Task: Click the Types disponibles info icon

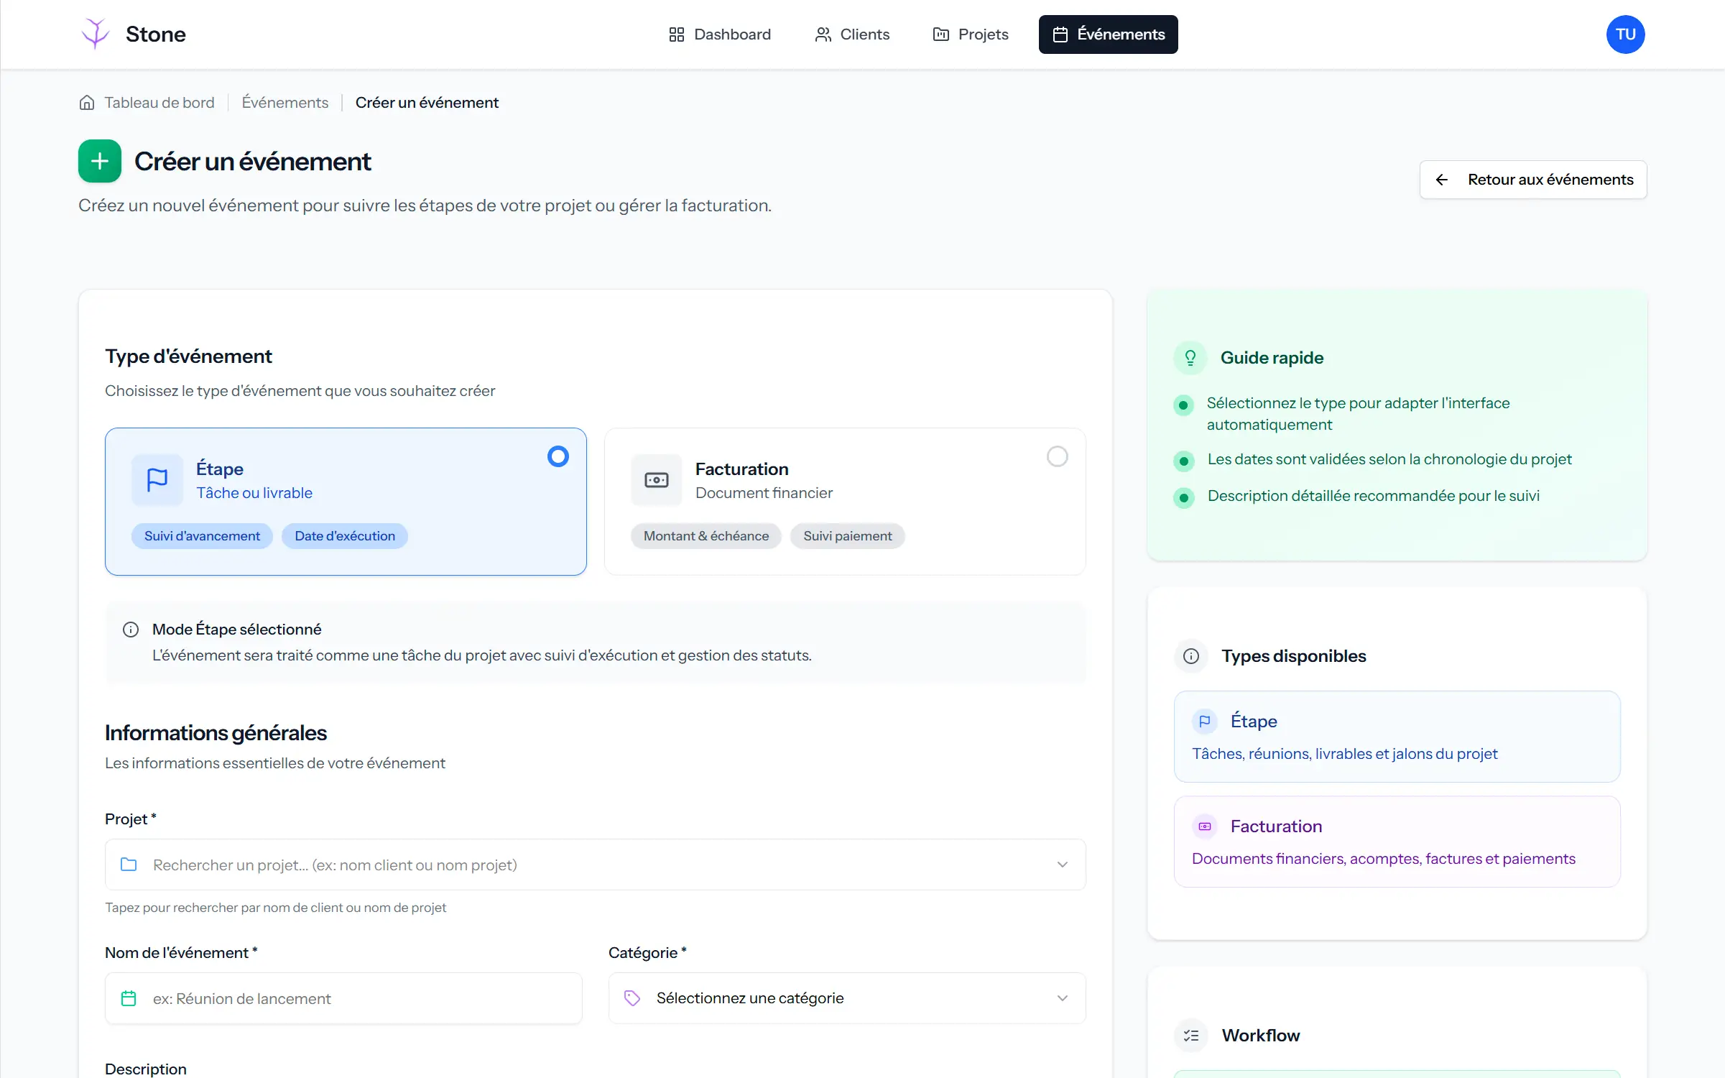Action: [x=1190, y=655]
